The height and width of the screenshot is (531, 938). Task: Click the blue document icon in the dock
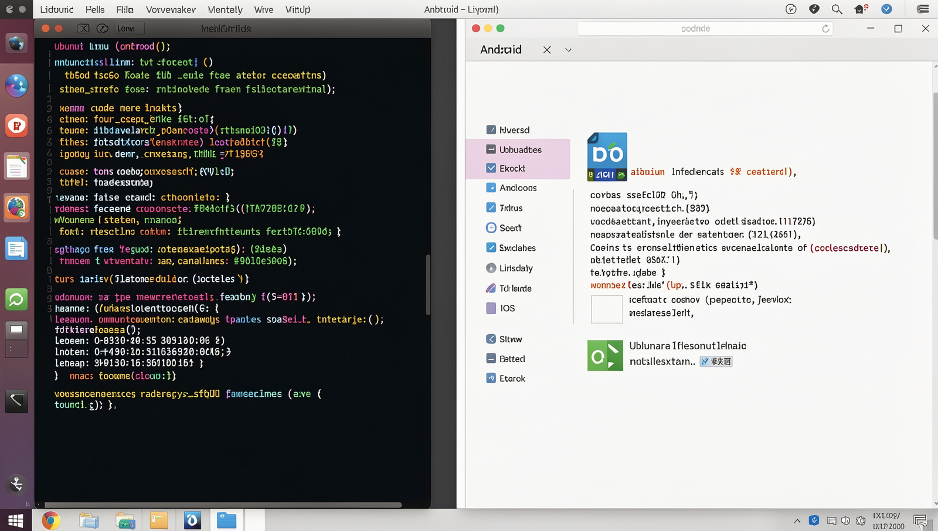tap(16, 249)
